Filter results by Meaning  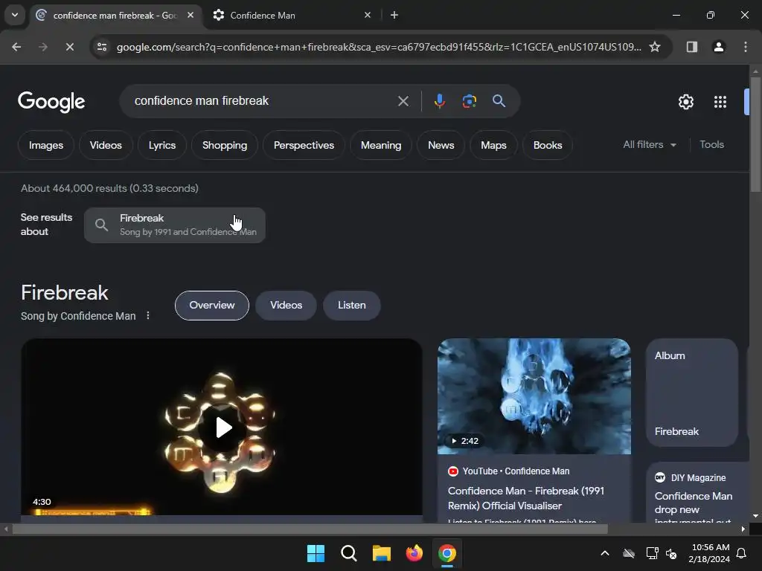[x=381, y=145]
